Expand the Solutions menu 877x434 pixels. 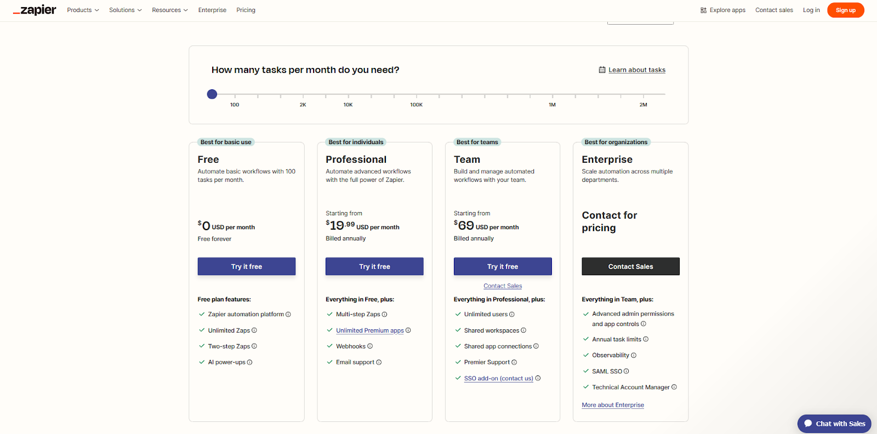click(126, 10)
